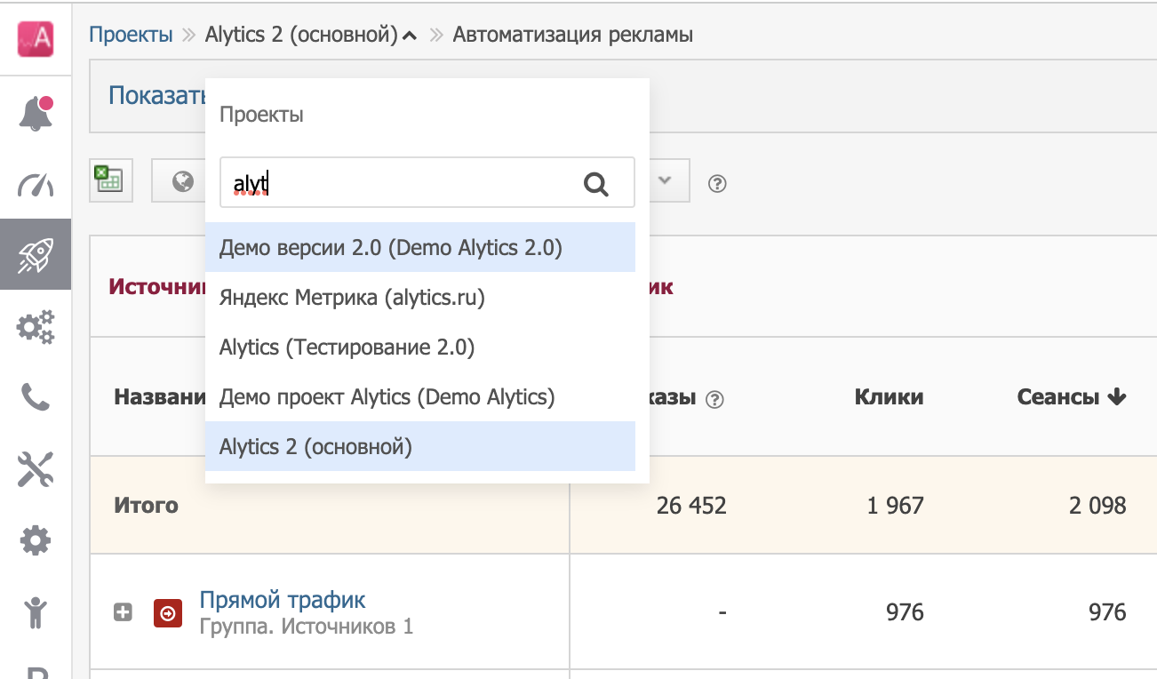The height and width of the screenshot is (679, 1157).
Task: Click the Показать link
Action: tap(156, 95)
